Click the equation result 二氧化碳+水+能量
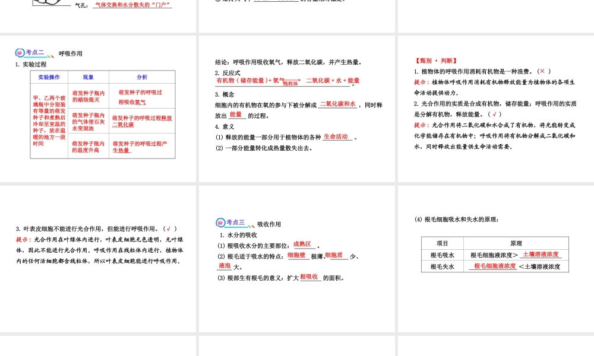 click(333, 81)
